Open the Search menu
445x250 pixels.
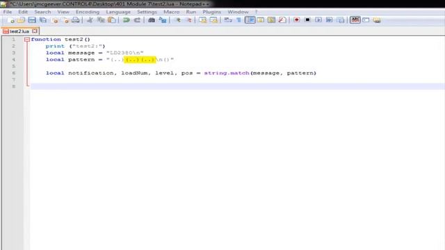[x=42, y=12]
